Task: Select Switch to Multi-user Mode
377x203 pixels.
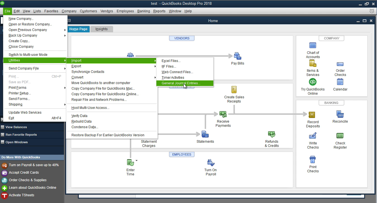Action: pos(35,55)
